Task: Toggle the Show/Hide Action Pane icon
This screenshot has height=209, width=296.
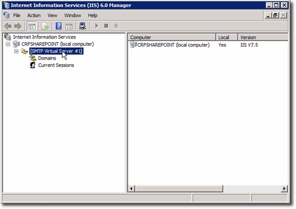Action: (69, 26)
